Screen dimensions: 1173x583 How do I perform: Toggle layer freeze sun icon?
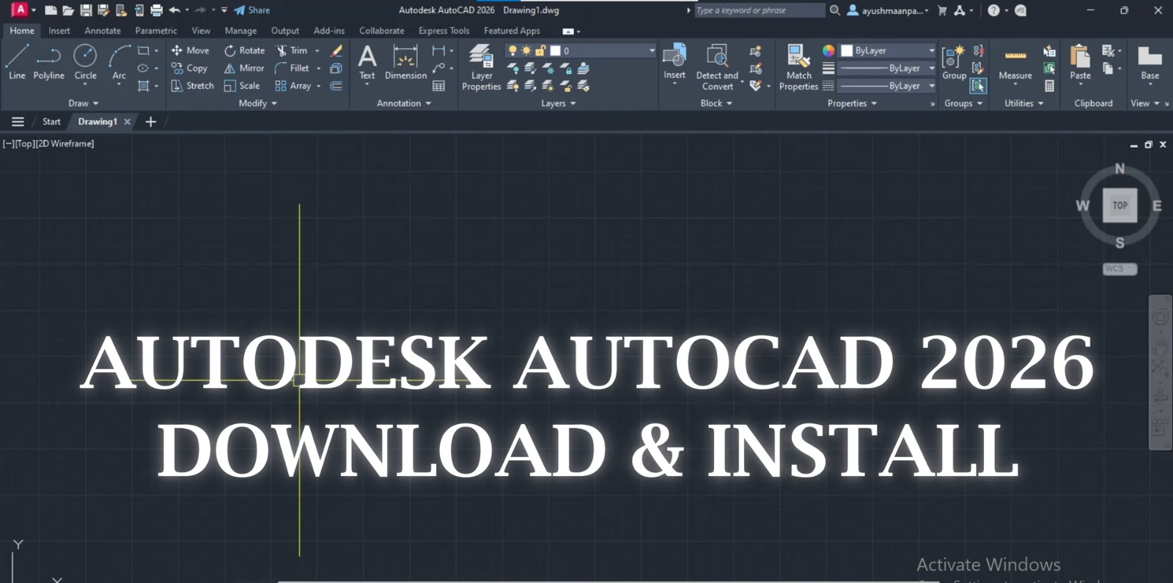click(526, 51)
